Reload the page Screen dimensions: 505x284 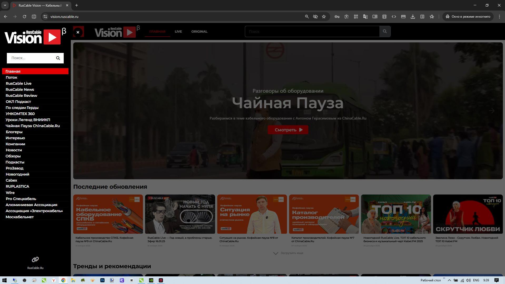24,17
